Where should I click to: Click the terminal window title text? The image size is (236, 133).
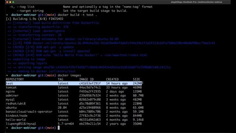197,2
